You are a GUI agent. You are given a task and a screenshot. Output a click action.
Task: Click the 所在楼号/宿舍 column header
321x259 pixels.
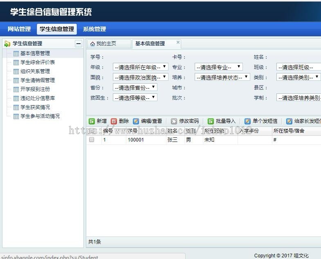point(289,131)
